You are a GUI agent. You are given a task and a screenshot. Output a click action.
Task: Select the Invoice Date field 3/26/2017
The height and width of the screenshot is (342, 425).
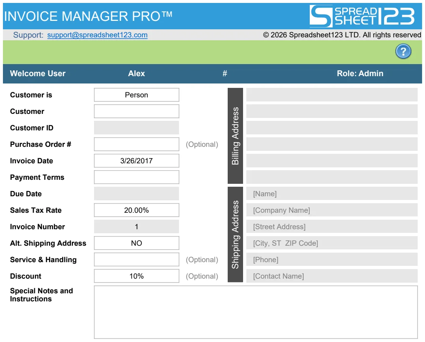(x=137, y=161)
